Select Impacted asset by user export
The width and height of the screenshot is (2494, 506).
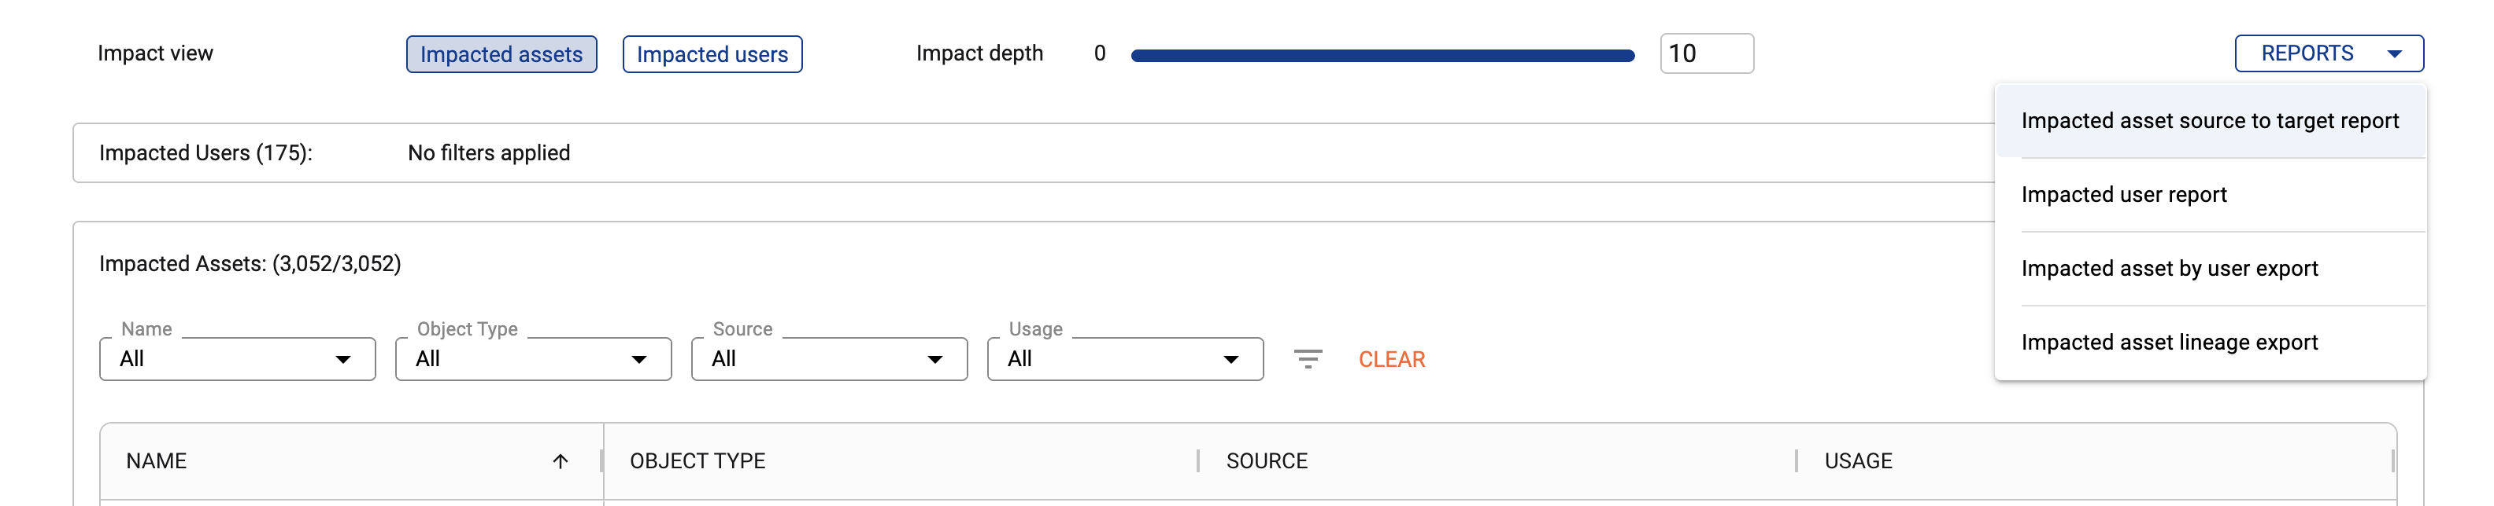click(2169, 269)
